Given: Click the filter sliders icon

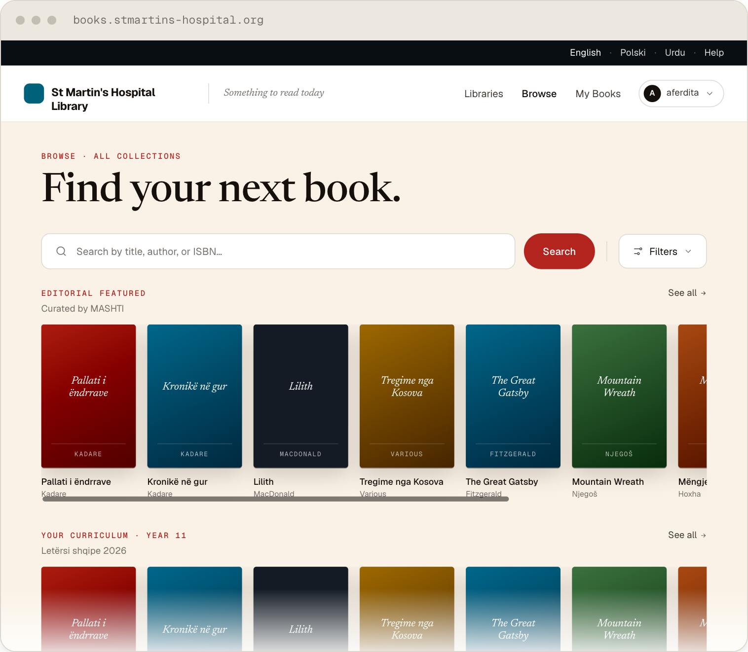Looking at the screenshot, I should [x=638, y=252].
